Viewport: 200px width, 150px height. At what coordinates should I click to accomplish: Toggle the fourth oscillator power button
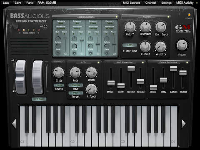coord(107,53)
